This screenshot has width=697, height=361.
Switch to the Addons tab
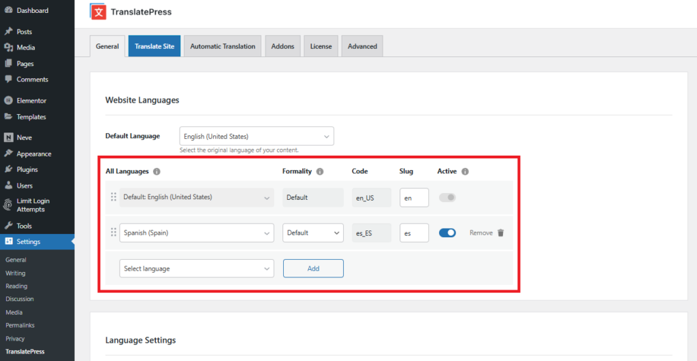coord(282,46)
